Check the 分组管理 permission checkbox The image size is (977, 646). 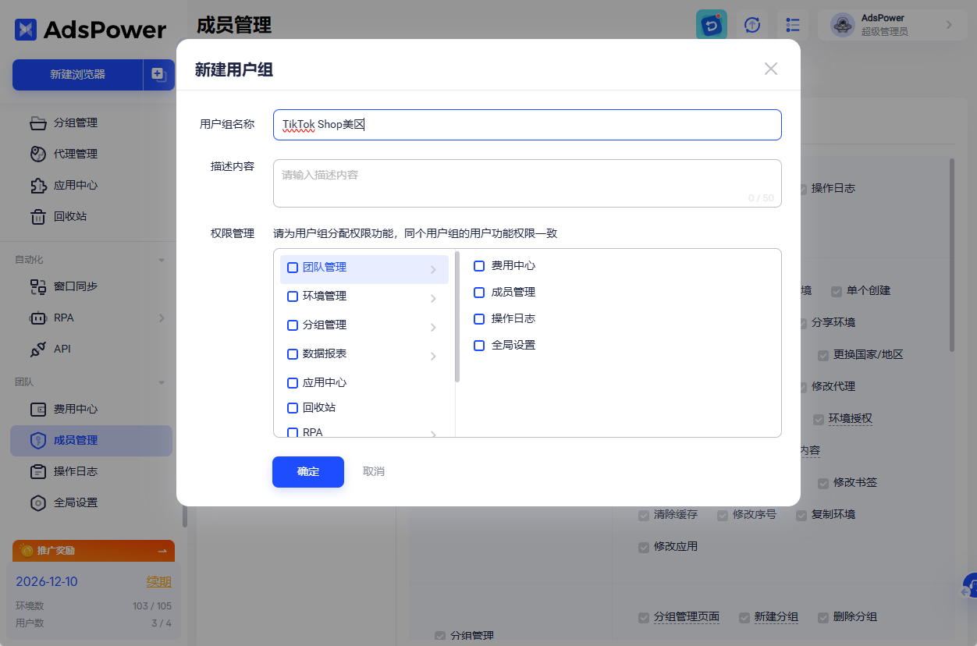tap(293, 325)
